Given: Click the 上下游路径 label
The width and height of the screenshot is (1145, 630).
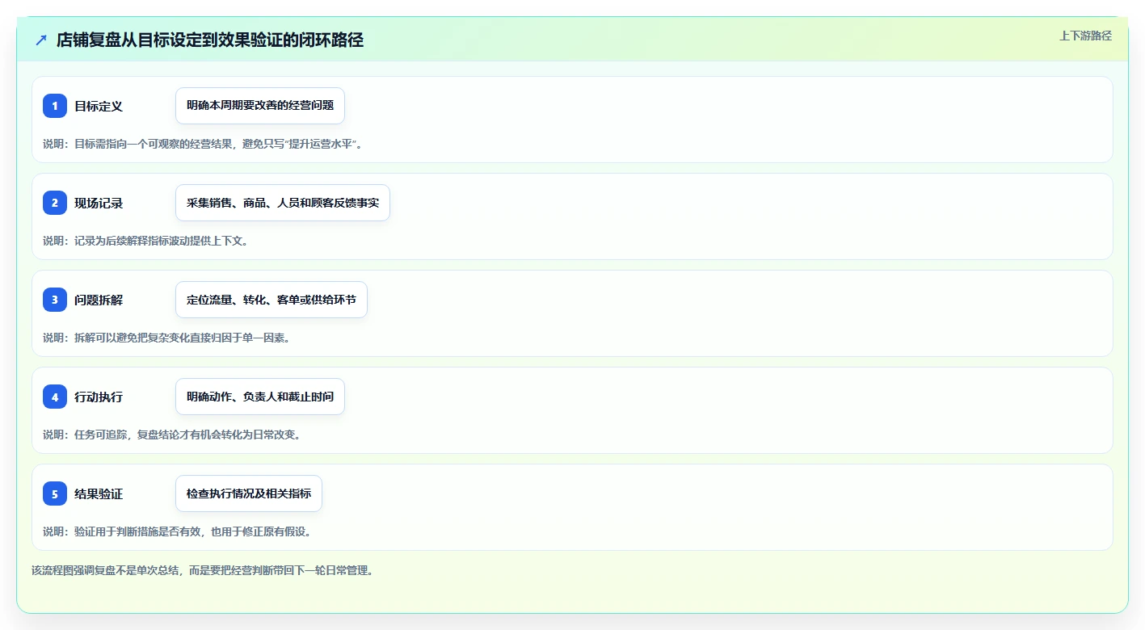Looking at the screenshot, I should [1086, 36].
